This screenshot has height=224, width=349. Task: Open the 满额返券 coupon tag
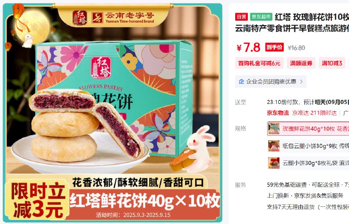[x=301, y=63]
